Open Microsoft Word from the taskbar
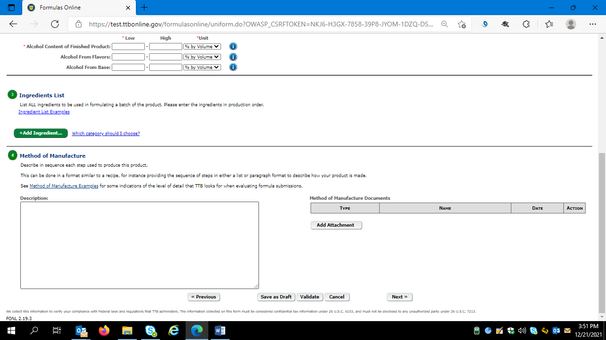606x340 pixels. (220, 331)
